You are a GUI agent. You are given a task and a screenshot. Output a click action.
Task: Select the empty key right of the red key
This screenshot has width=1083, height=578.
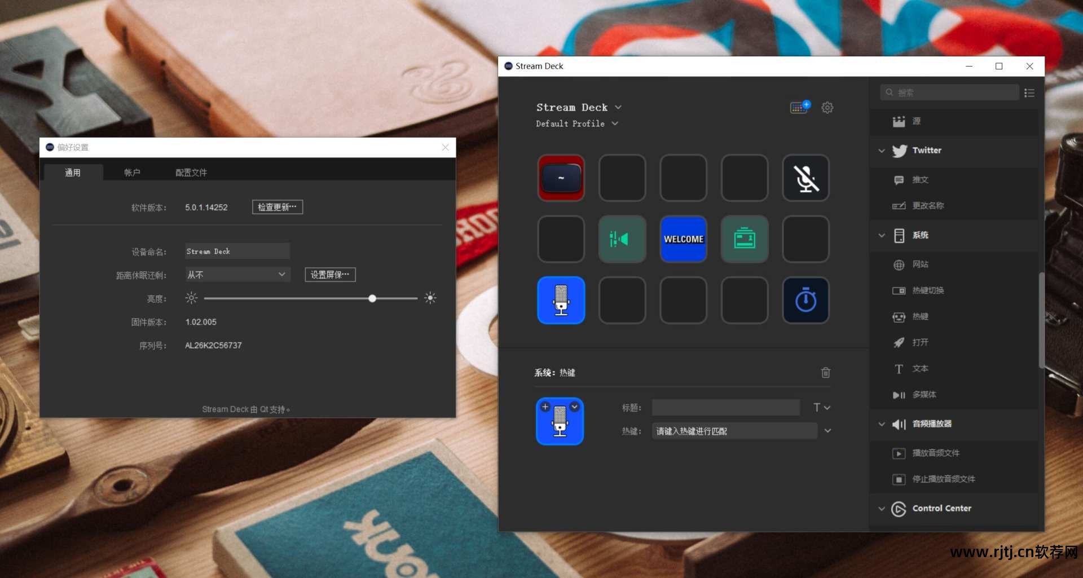622,178
